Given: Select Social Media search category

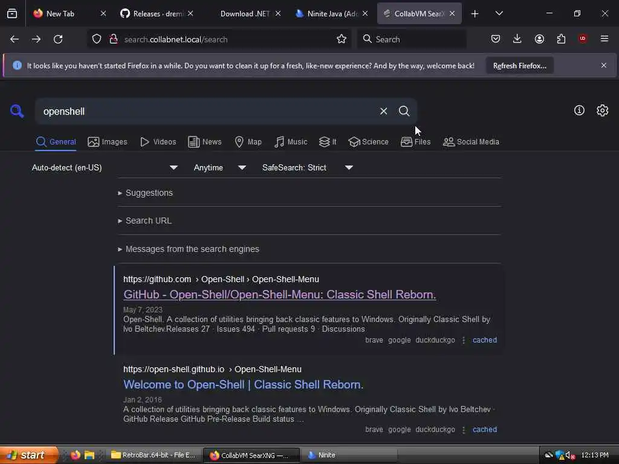Looking at the screenshot, I should pos(471,141).
